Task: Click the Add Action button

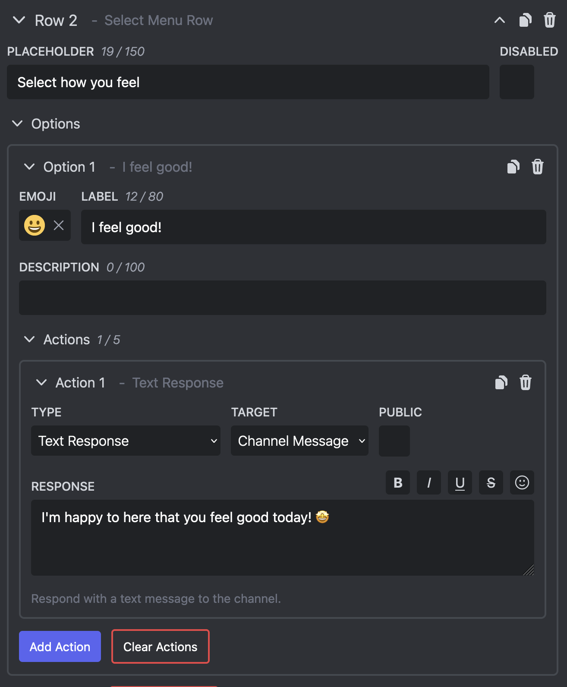Action: tap(60, 646)
